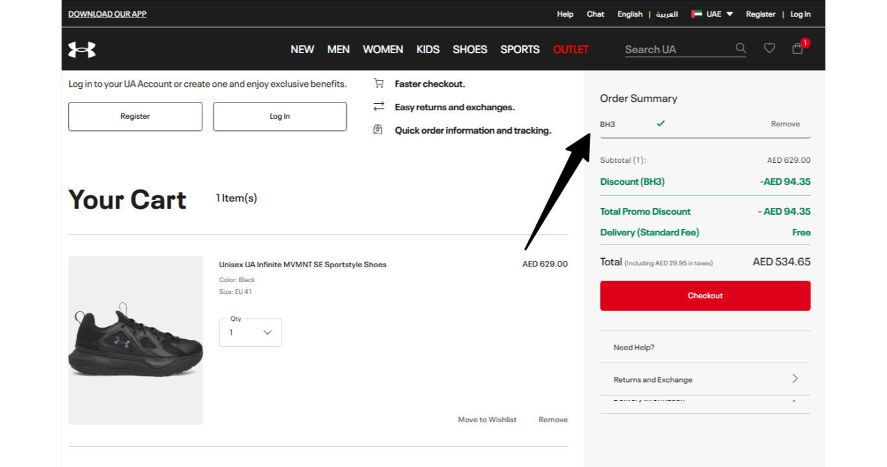Click the Chat link
The height and width of the screenshot is (467, 887).
(595, 14)
